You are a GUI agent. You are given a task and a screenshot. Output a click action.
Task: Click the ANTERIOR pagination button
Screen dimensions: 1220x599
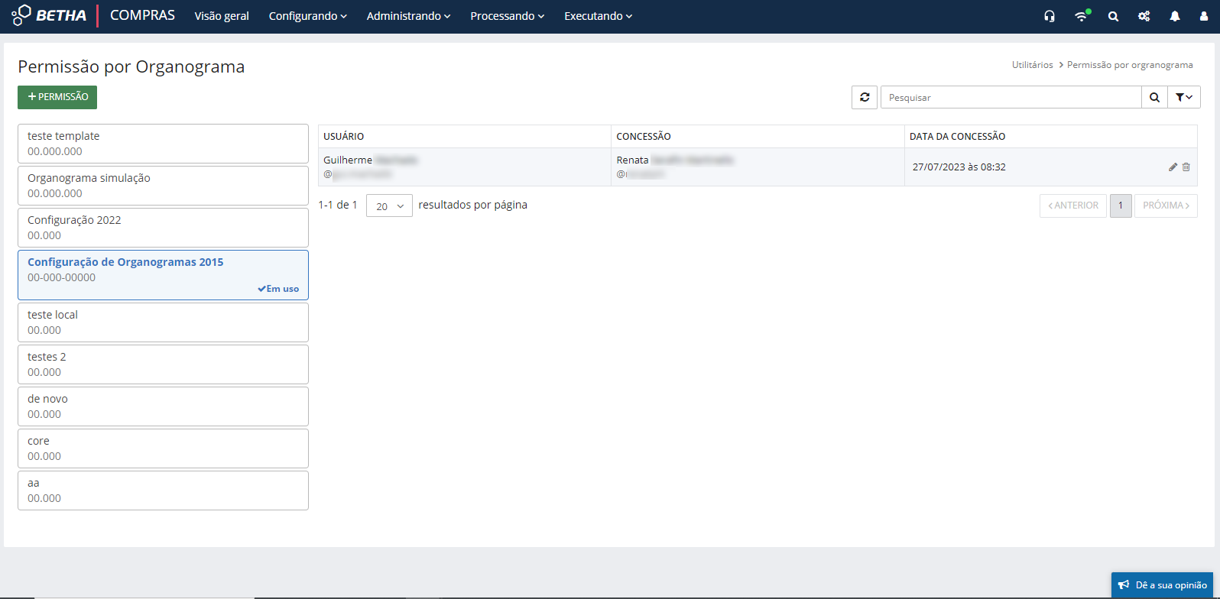[1073, 206]
